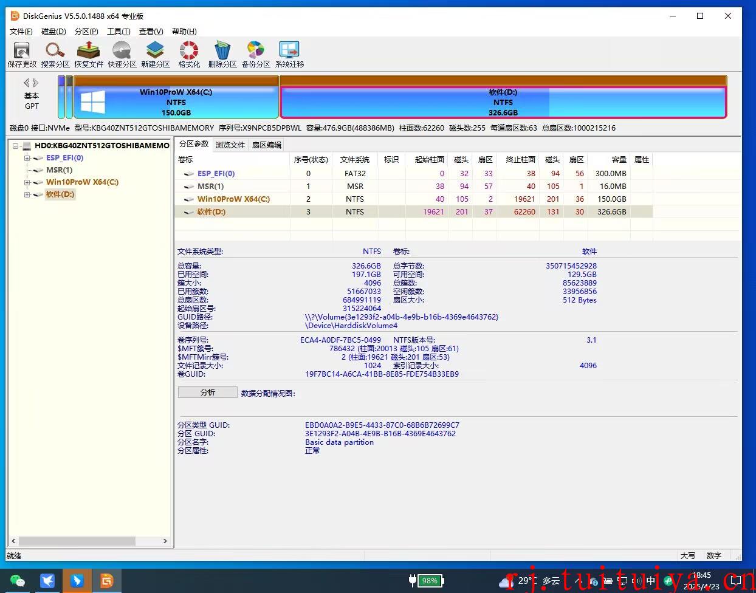Click the 中 input method indicator
The width and height of the screenshot is (756, 593).
[651, 581]
